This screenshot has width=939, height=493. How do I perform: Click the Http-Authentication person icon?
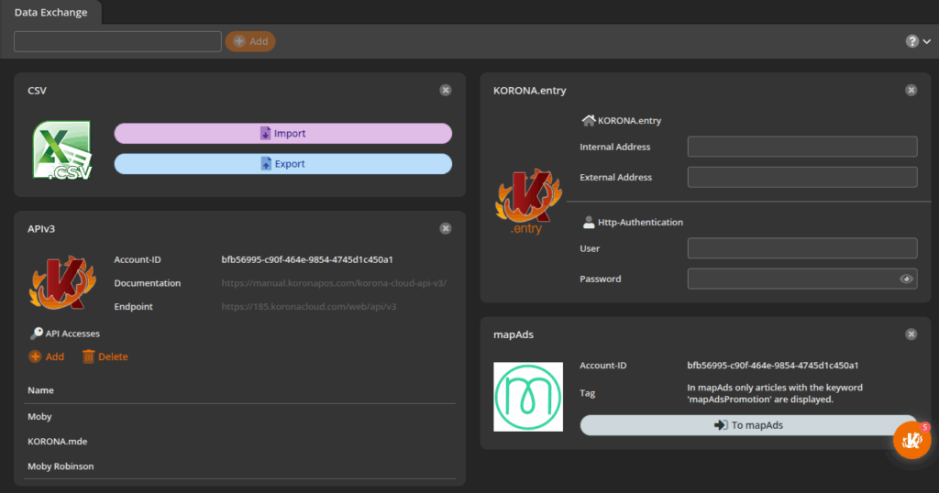589,222
